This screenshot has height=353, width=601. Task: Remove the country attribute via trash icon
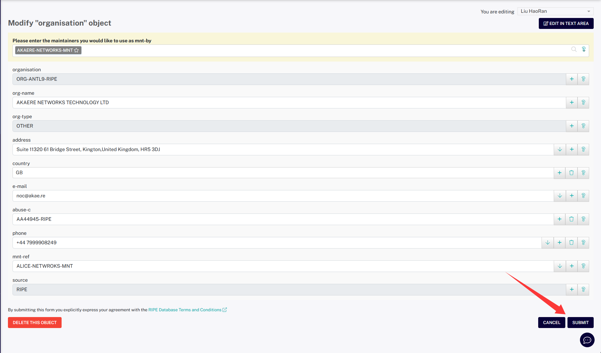click(571, 173)
